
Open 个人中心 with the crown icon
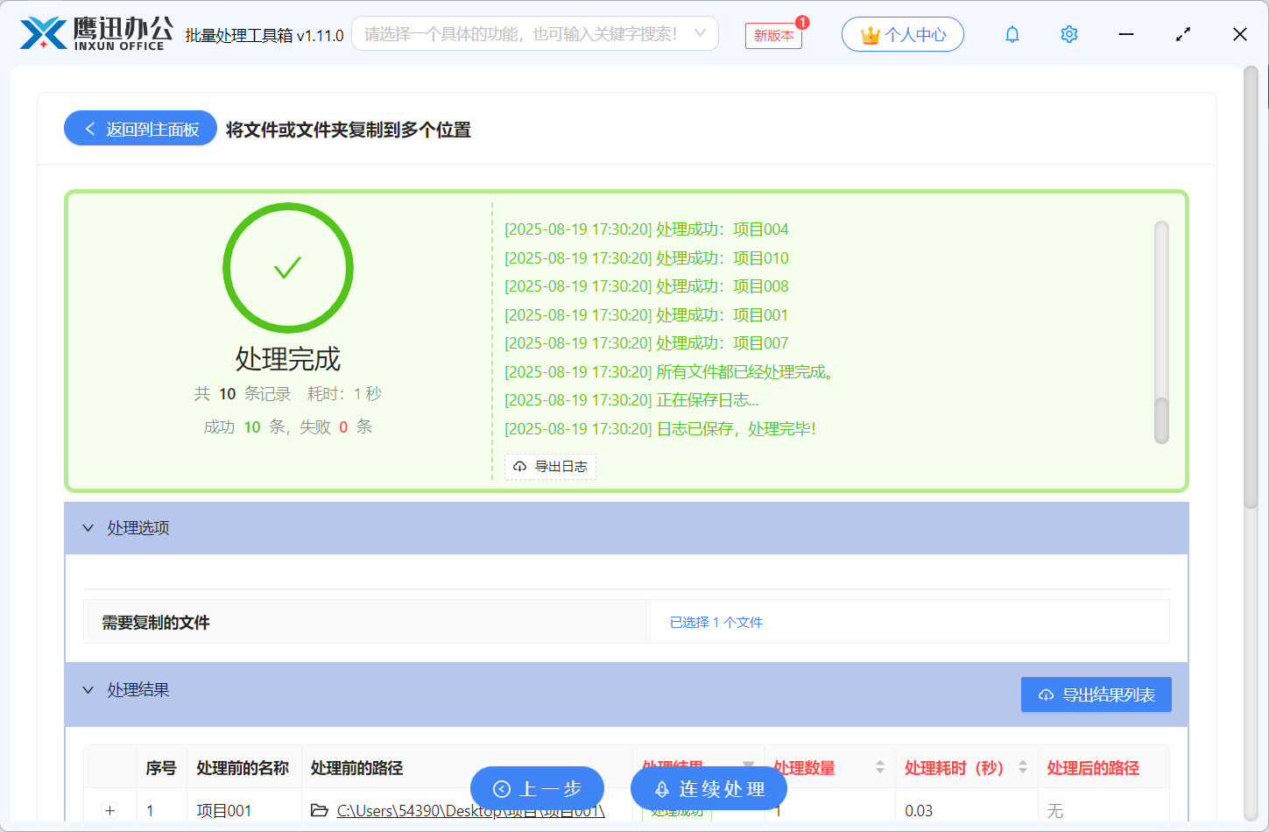pyautogui.click(x=902, y=34)
